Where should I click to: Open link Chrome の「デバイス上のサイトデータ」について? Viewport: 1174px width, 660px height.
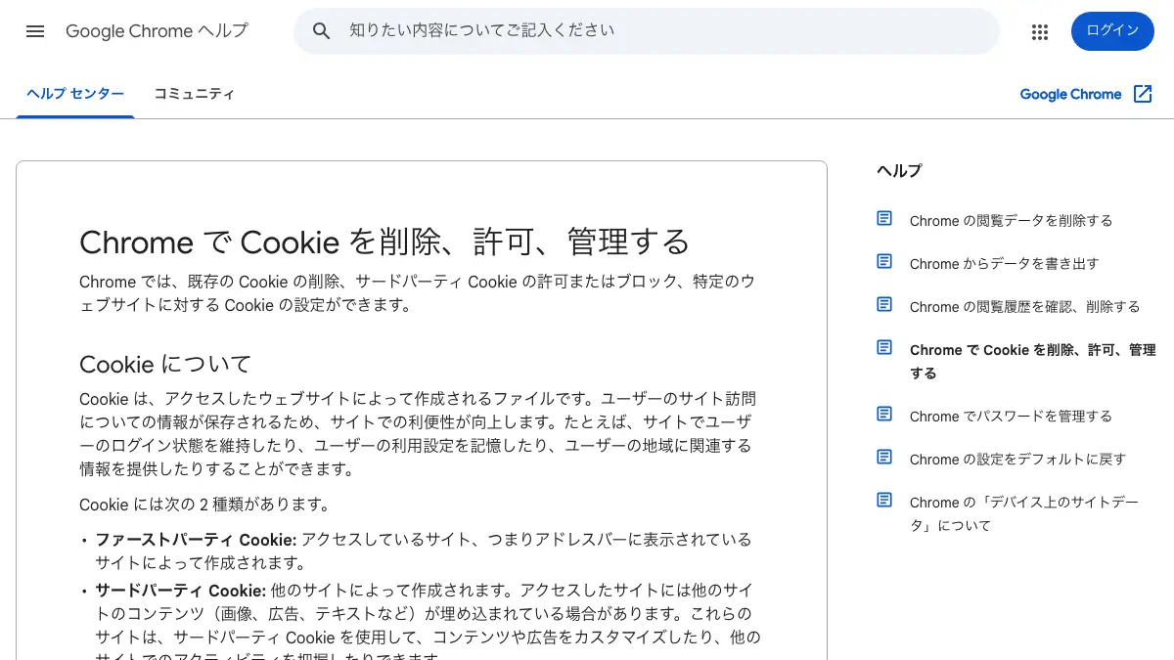tap(1024, 513)
